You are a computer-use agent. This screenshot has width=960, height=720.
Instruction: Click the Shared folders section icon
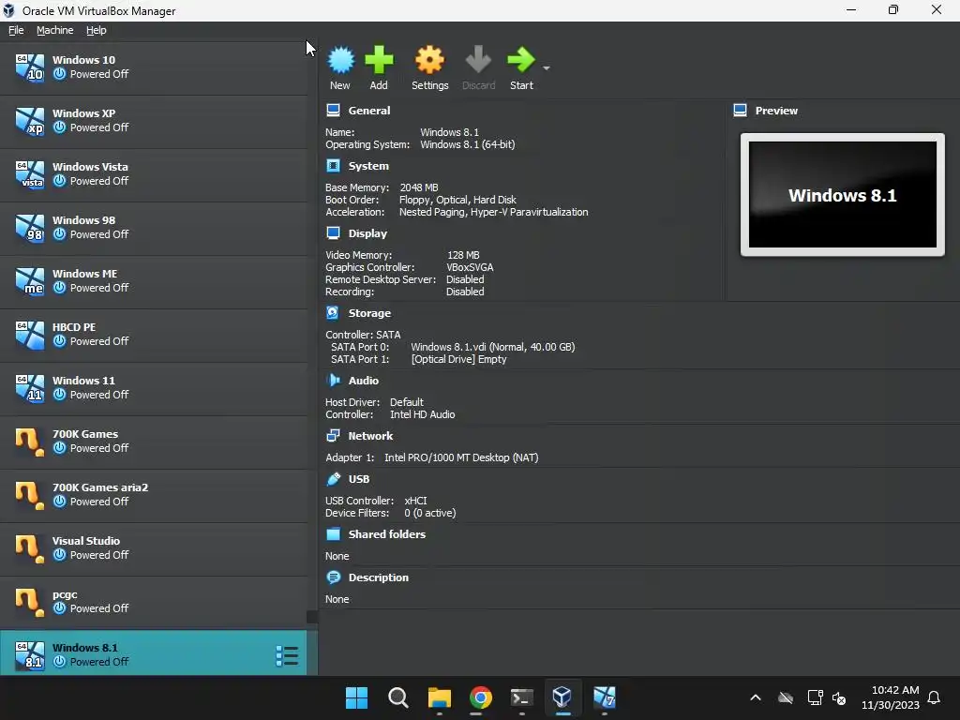click(x=333, y=533)
